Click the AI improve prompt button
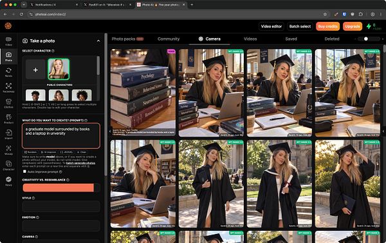The image size is (386, 243). 48,152
